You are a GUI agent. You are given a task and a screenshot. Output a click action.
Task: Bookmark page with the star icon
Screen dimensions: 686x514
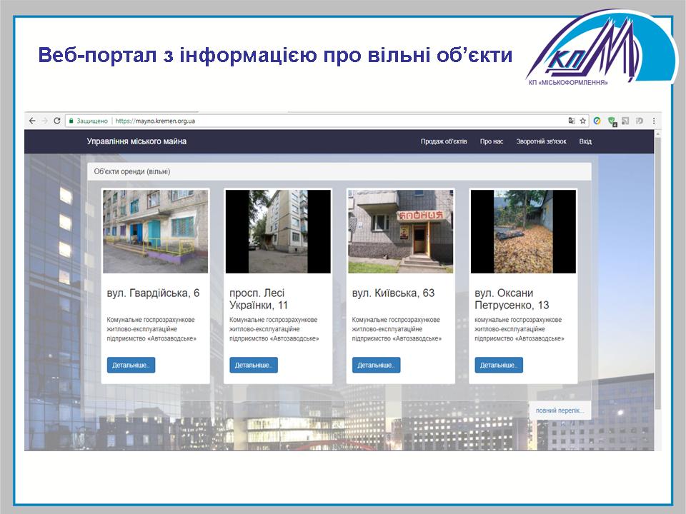582,121
